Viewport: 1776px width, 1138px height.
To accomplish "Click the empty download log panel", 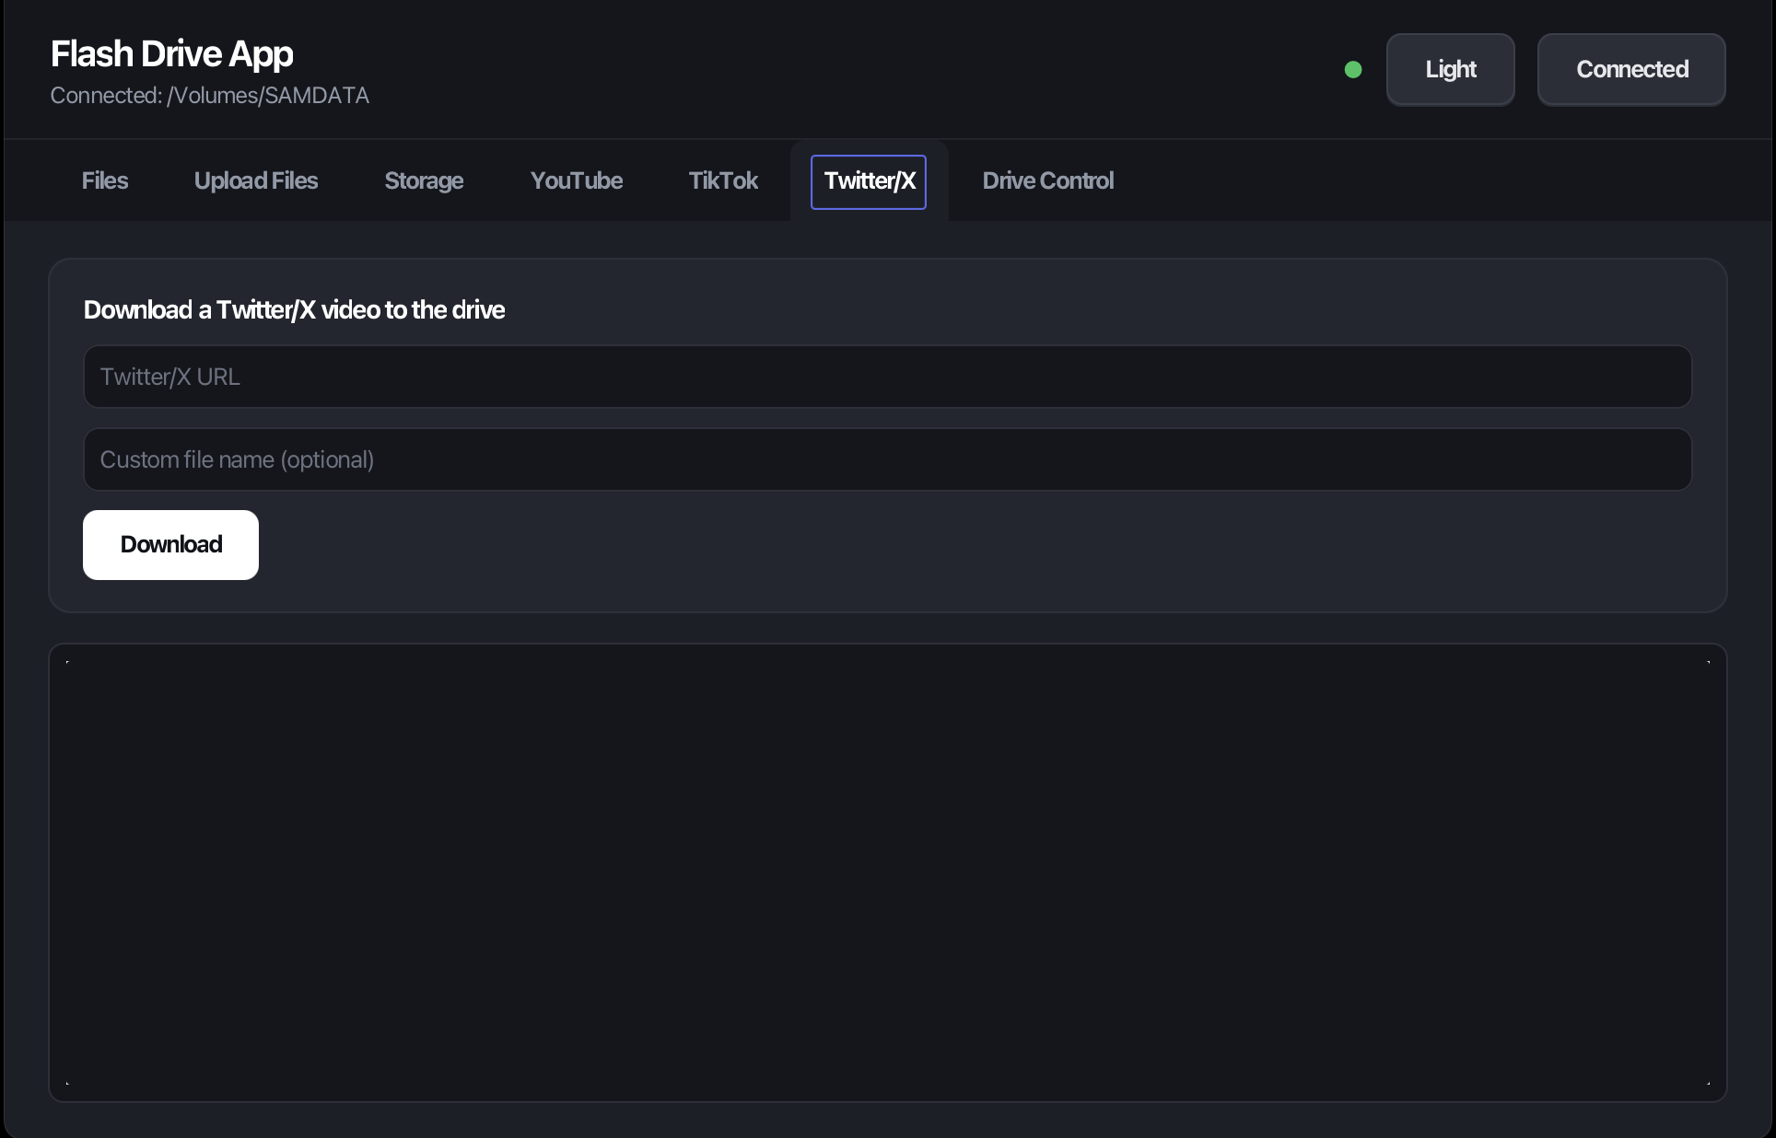I will pos(887,873).
